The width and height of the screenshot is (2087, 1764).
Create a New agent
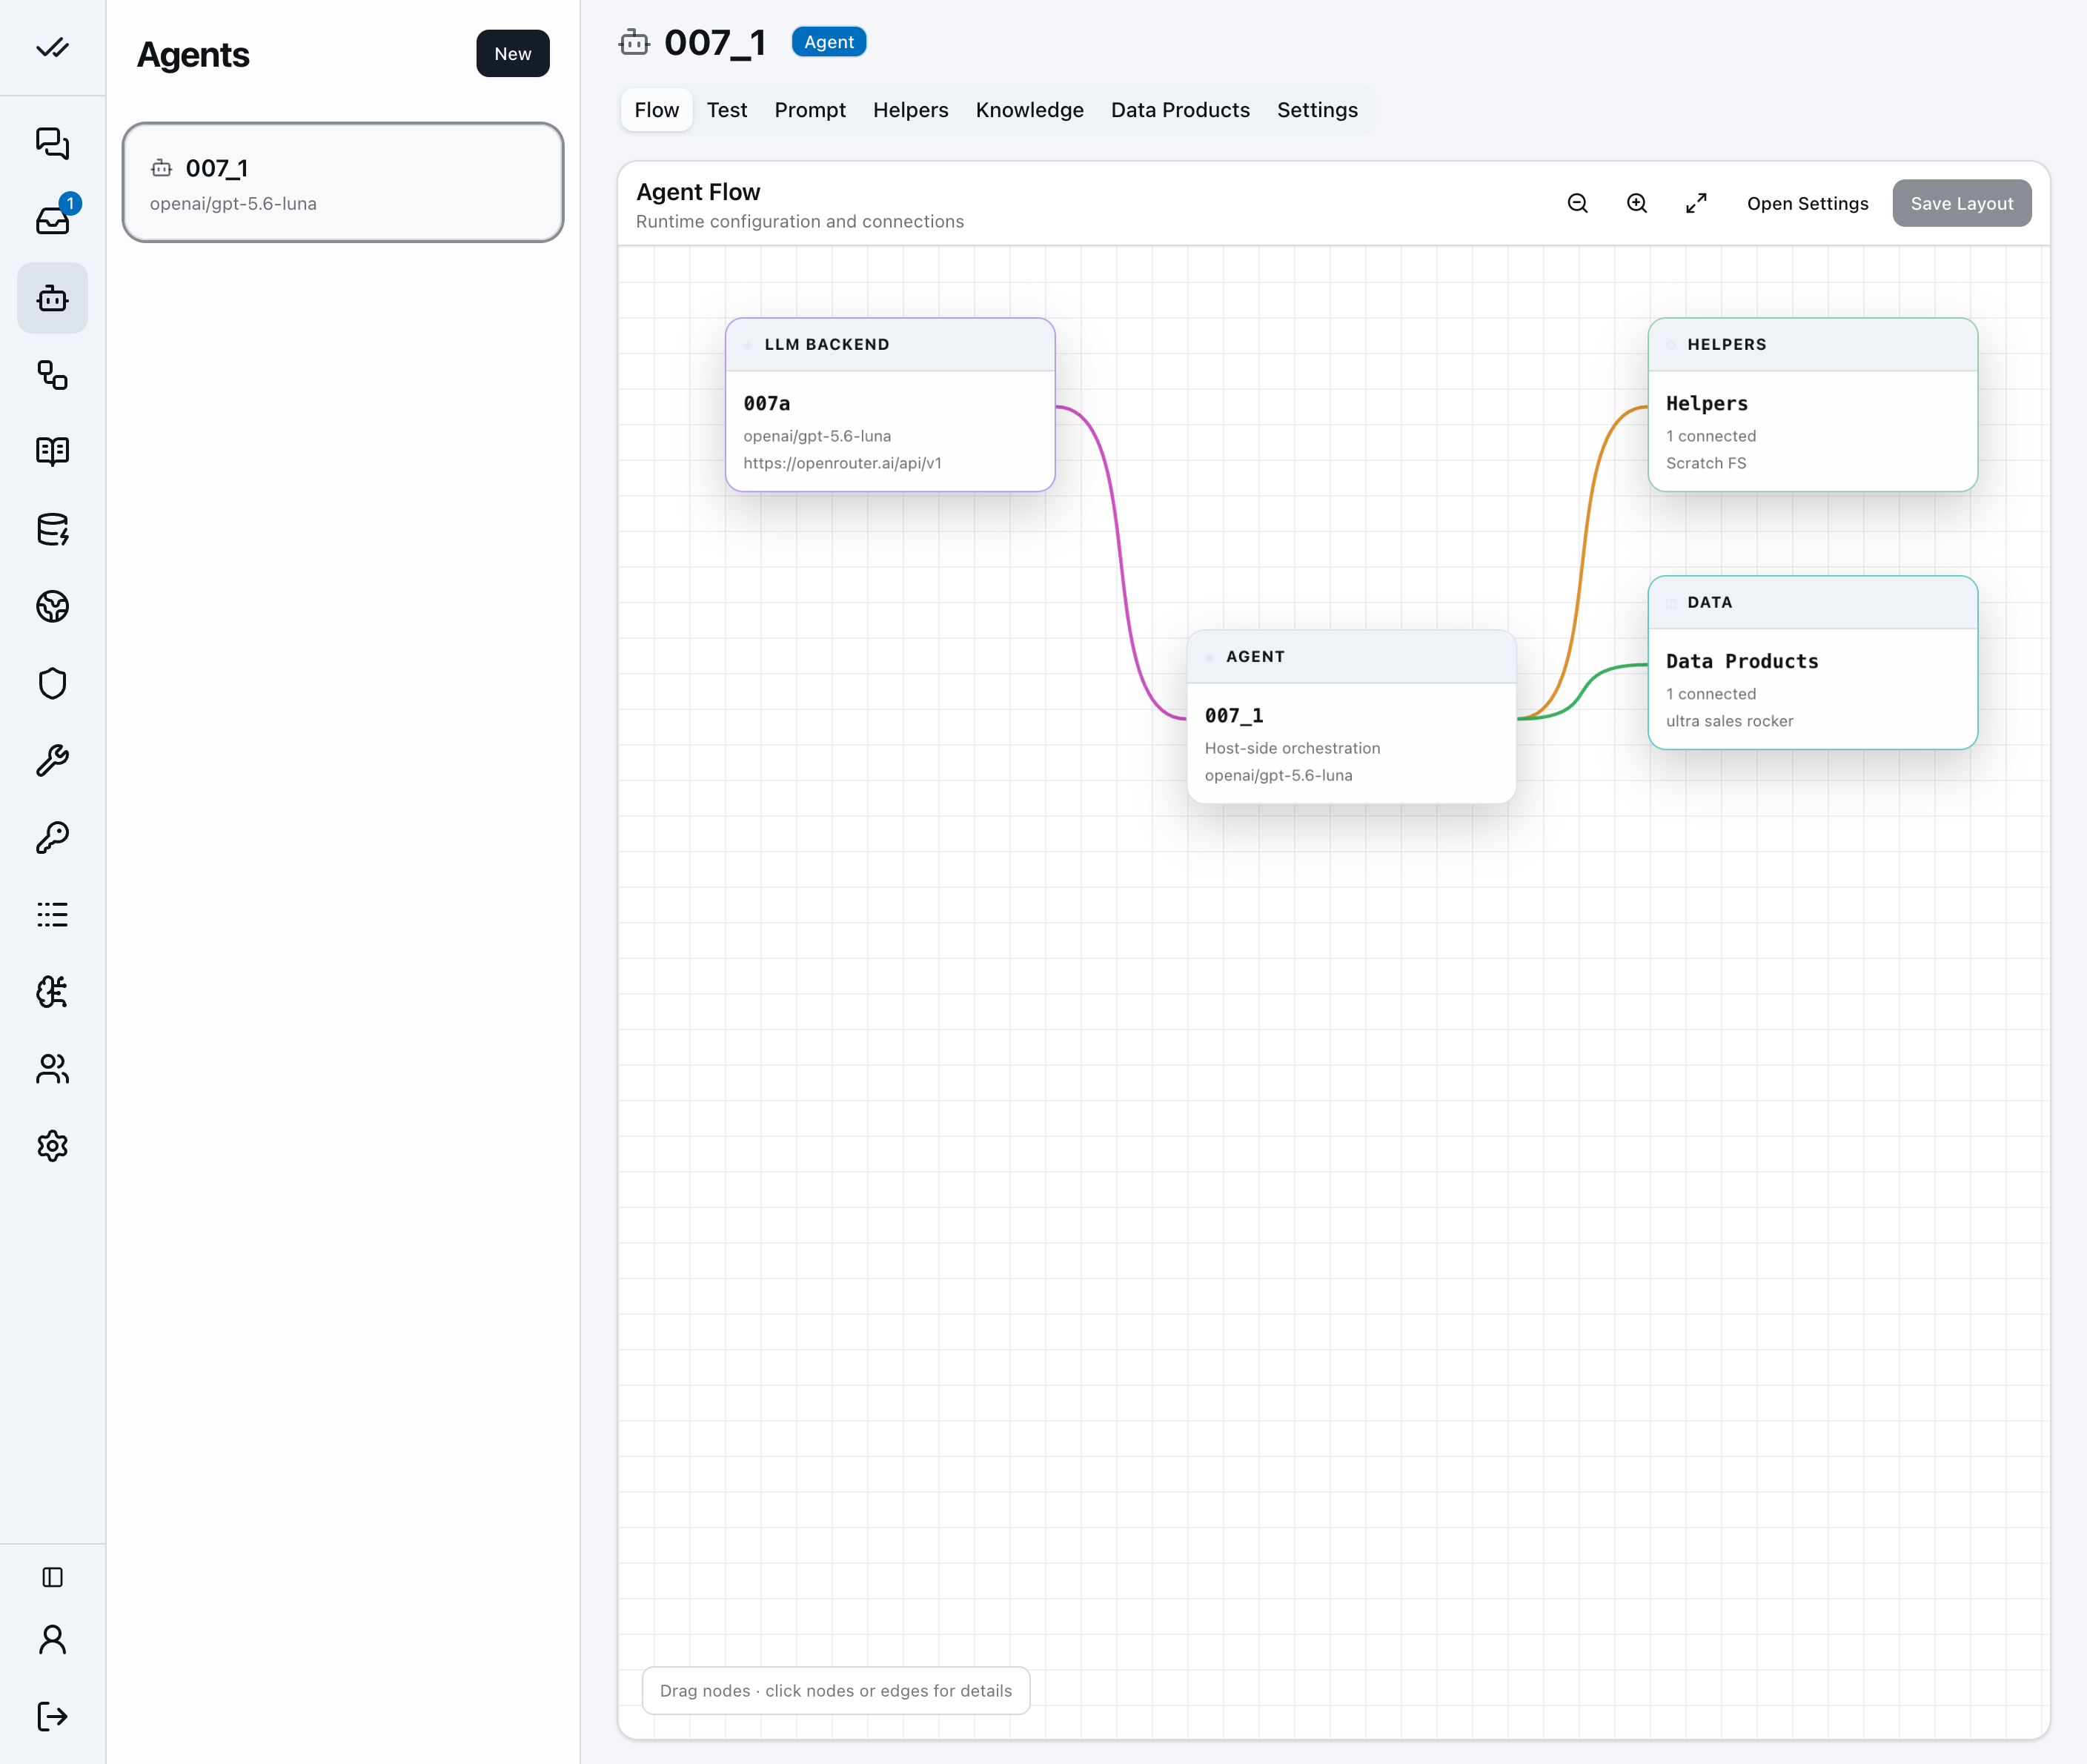pos(512,54)
